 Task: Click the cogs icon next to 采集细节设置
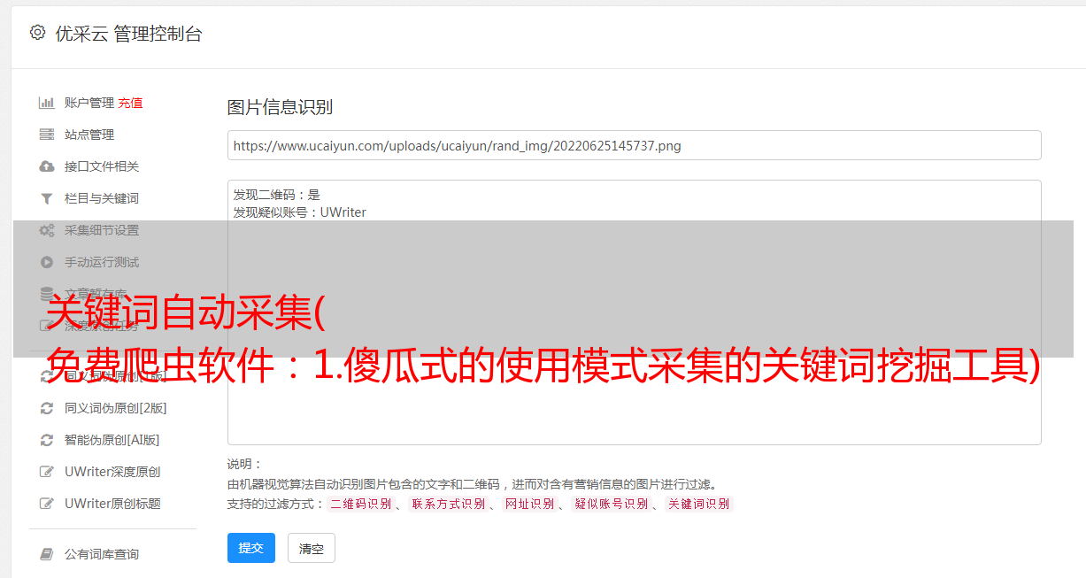coord(47,230)
